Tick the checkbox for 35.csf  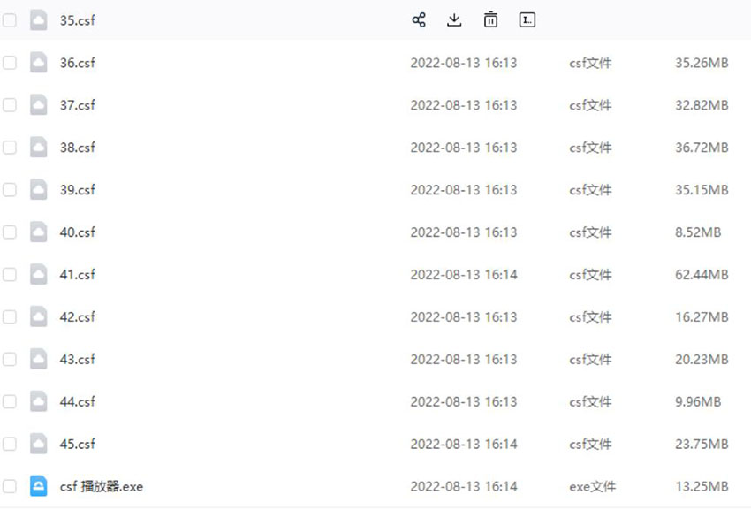point(10,20)
